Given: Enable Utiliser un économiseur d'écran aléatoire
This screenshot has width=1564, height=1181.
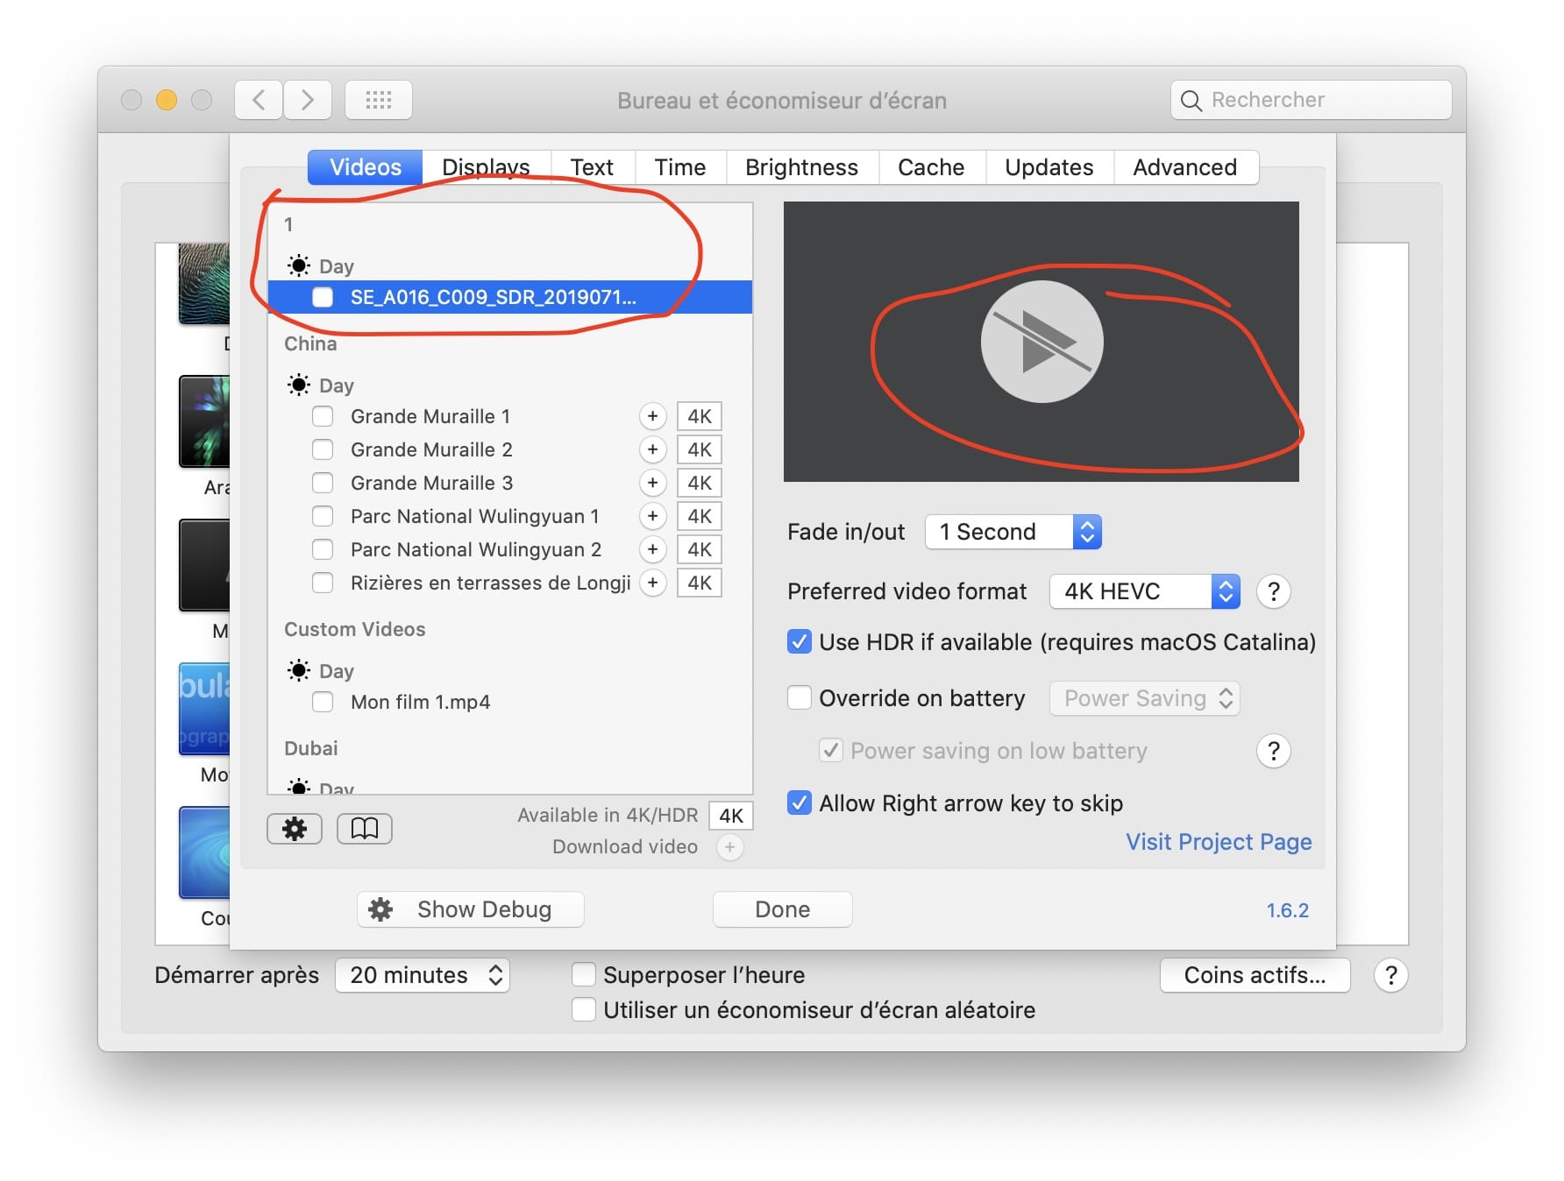Looking at the screenshot, I should (x=583, y=1010).
